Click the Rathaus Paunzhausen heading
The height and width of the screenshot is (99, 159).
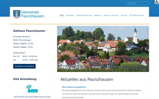tap(29, 31)
